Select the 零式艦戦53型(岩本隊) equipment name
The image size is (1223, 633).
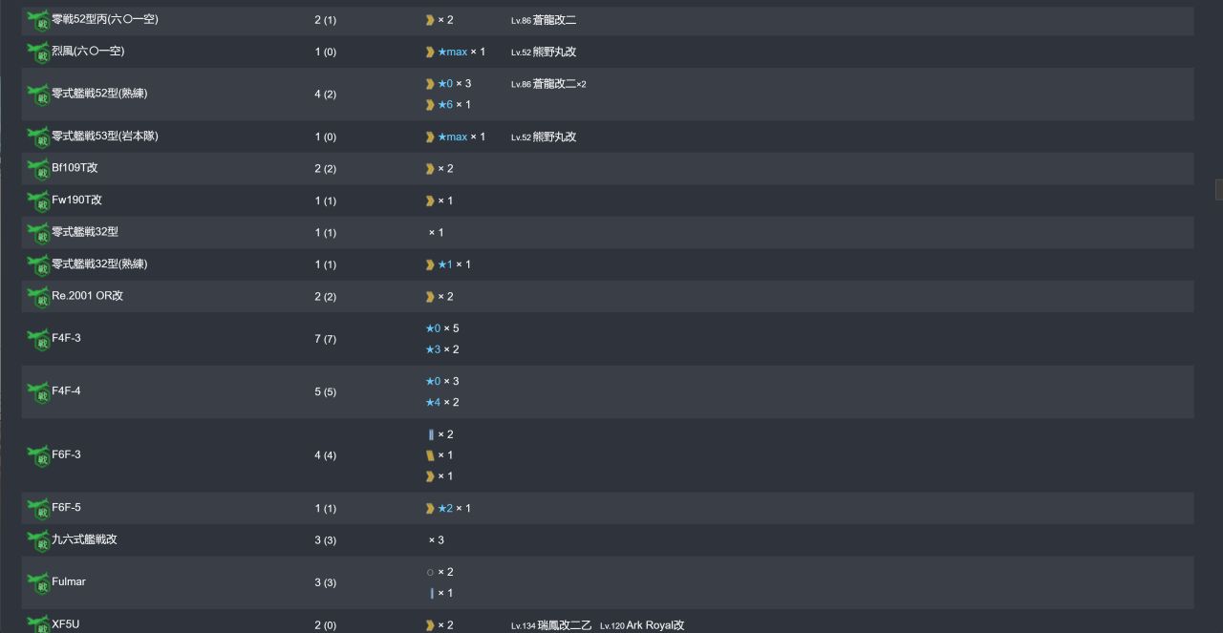click(105, 136)
